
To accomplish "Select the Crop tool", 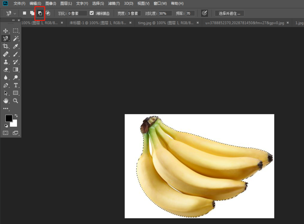I will click(x=6, y=46).
